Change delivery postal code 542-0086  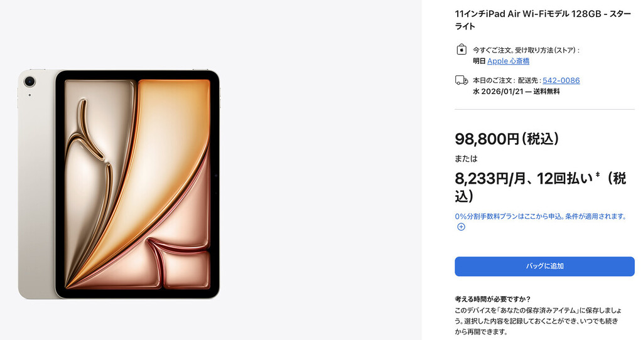(x=561, y=80)
